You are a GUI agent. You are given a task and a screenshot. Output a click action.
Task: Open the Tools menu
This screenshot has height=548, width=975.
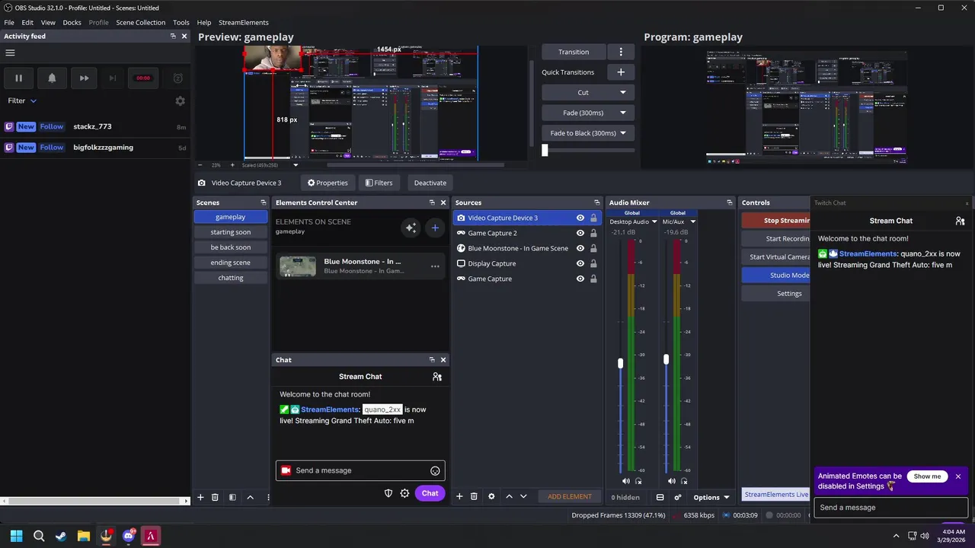click(181, 23)
